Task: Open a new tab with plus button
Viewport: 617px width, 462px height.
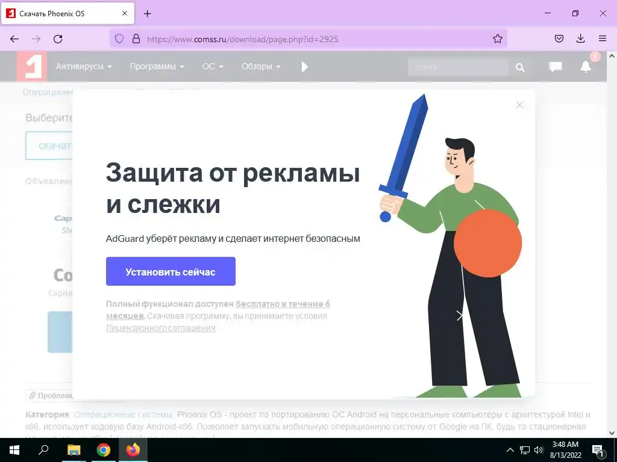Action: (147, 14)
